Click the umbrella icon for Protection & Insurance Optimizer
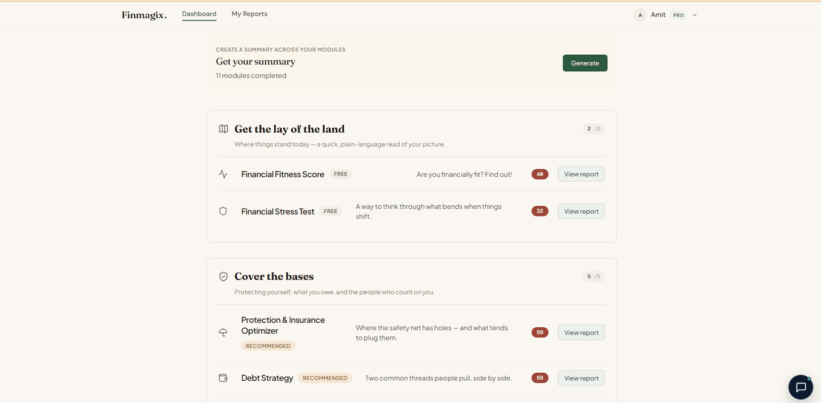 pos(223,332)
